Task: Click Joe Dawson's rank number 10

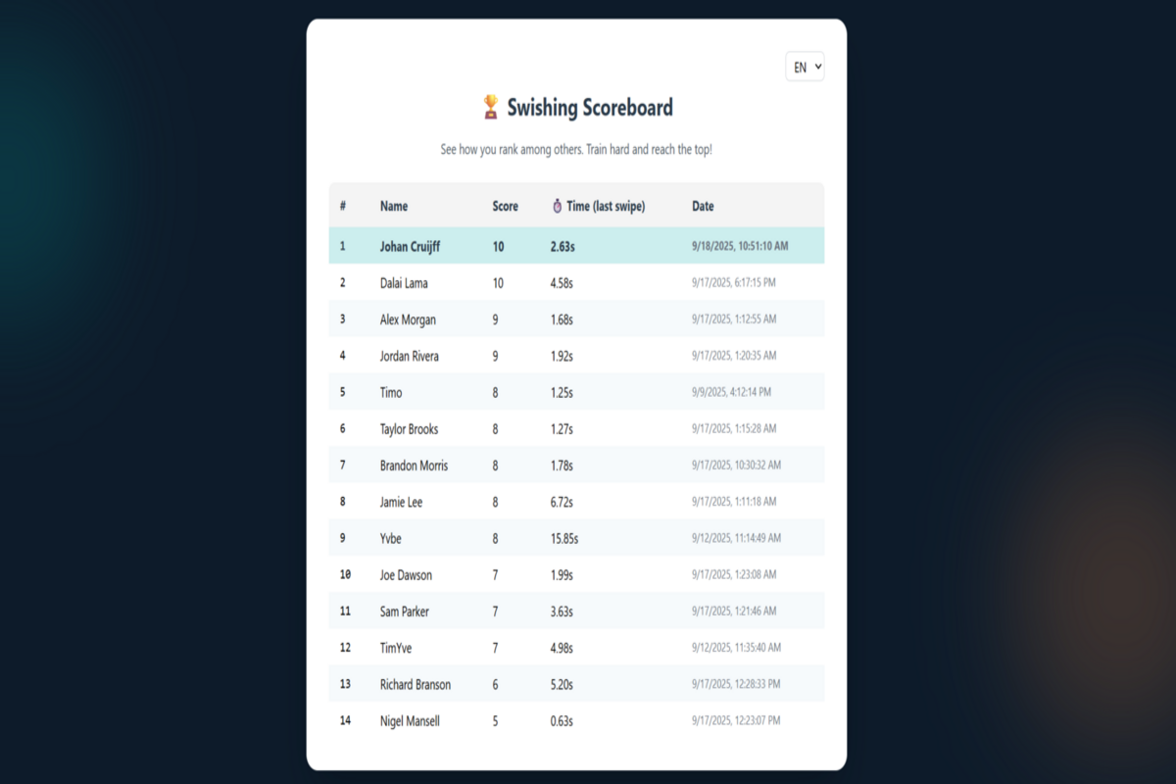Action: (345, 575)
